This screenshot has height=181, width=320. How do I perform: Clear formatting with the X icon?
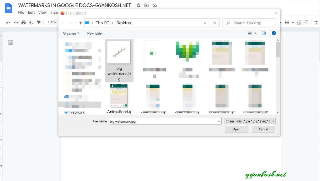coord(316,22)
